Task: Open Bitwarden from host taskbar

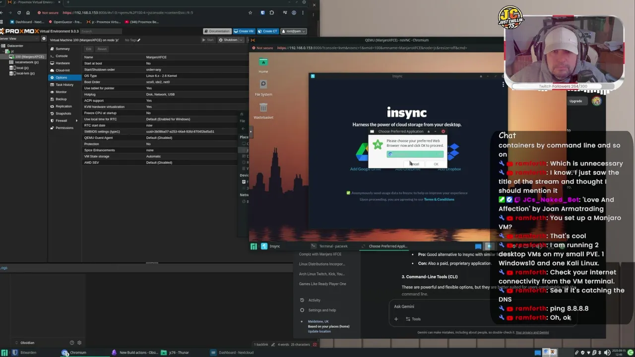Action: [x=25, y=353]
